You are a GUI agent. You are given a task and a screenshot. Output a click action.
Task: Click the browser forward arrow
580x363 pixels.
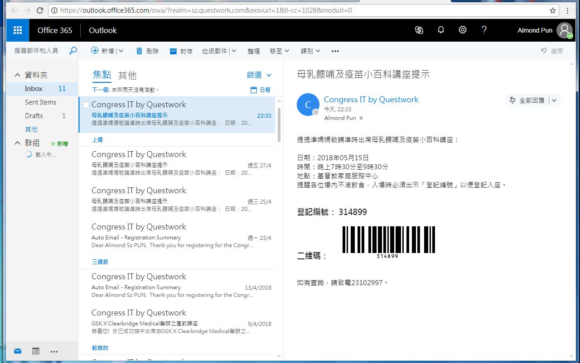[28, 10]
